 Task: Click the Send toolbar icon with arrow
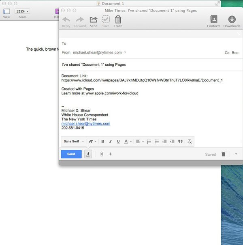tap(94, 20)
